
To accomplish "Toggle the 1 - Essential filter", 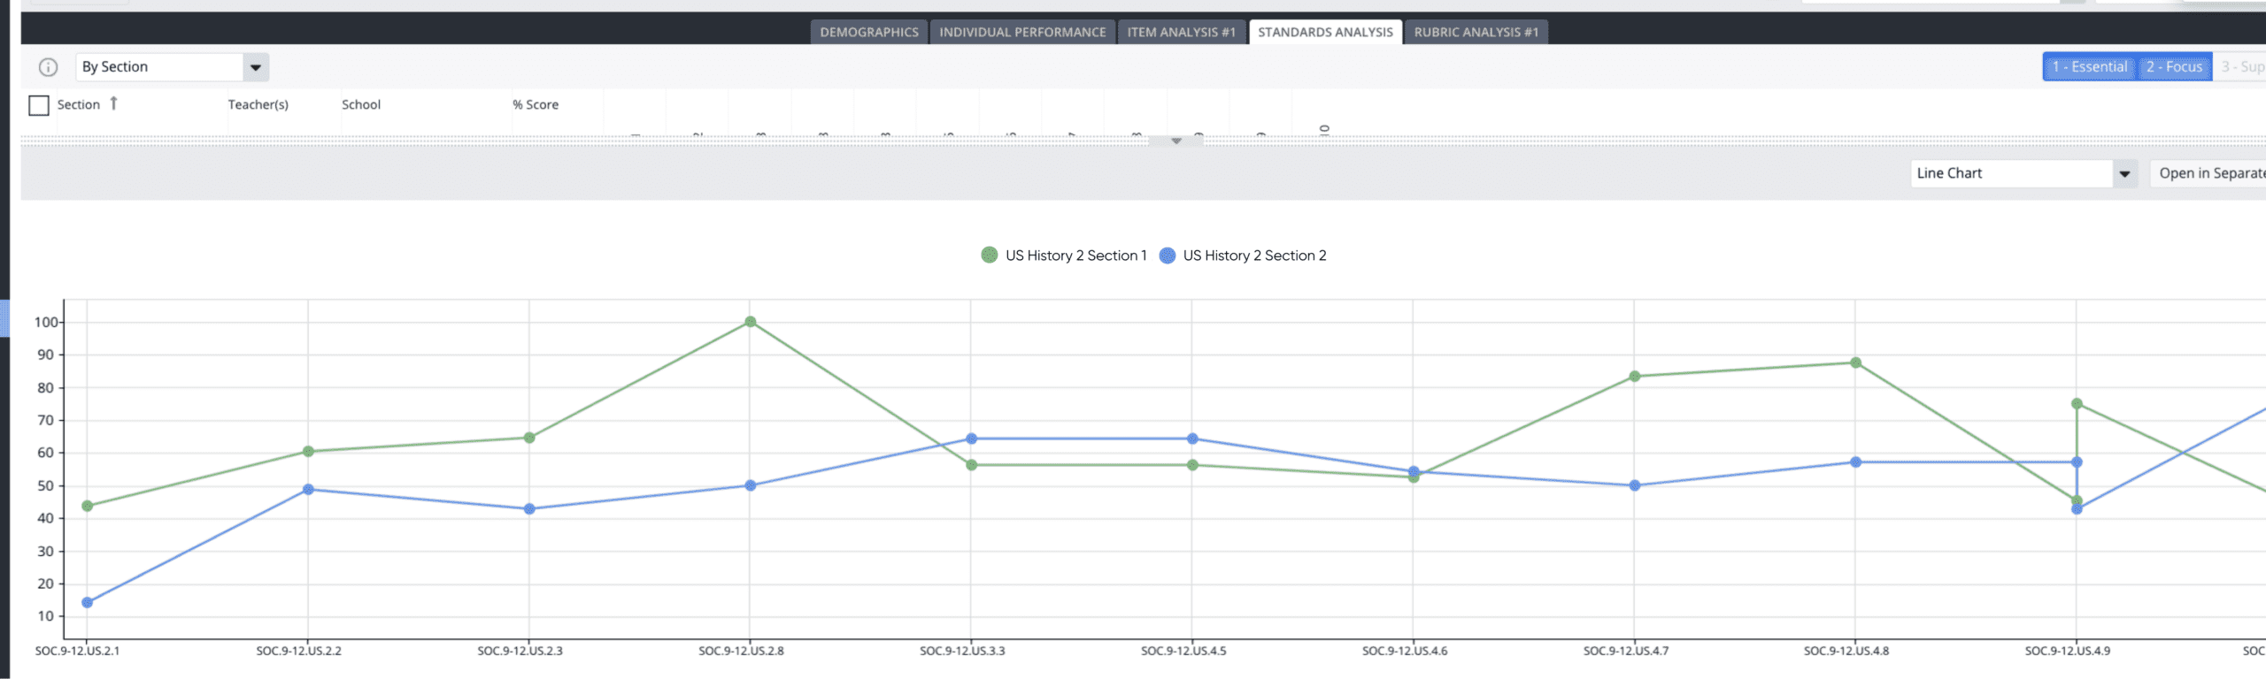I will [x=2089, y=67].
